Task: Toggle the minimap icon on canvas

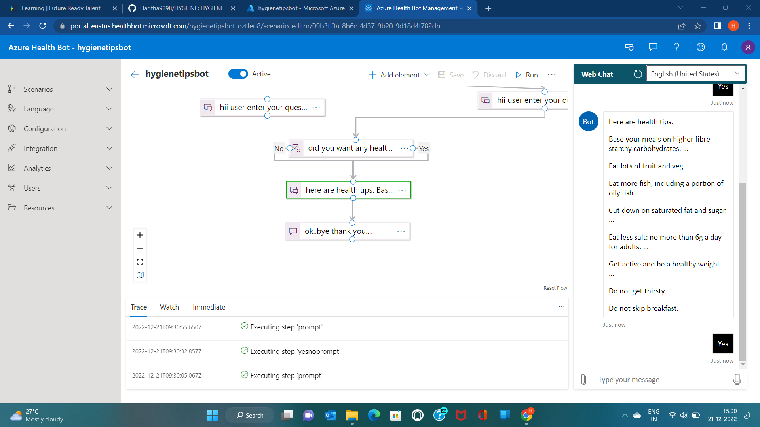Action: click(x=140, y=275)
